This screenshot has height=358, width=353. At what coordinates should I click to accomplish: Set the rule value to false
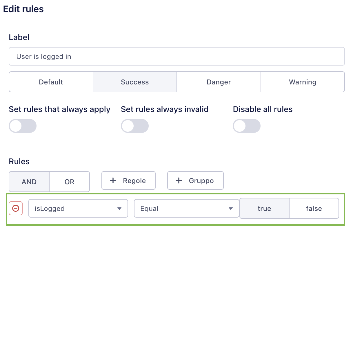pyautogui.click(x=314, y=208)
